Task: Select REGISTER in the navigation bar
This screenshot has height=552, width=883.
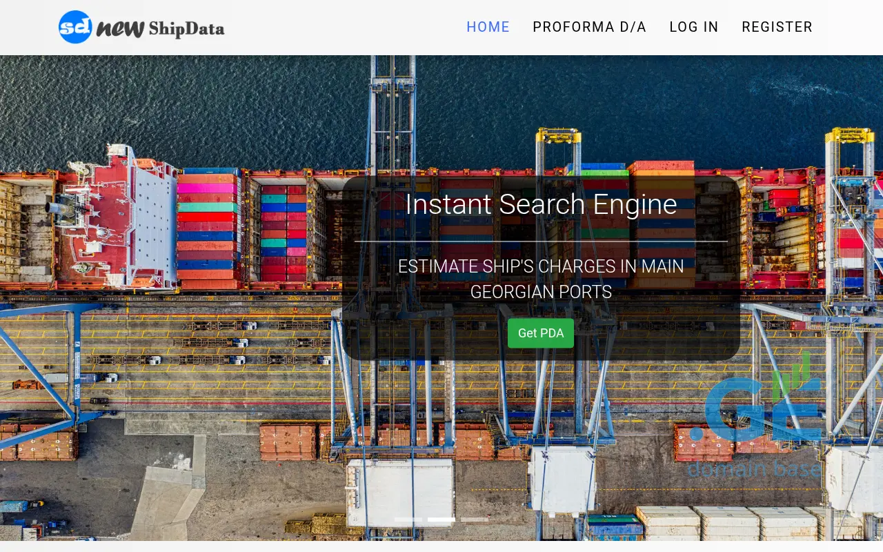Action: coord(777,27)
